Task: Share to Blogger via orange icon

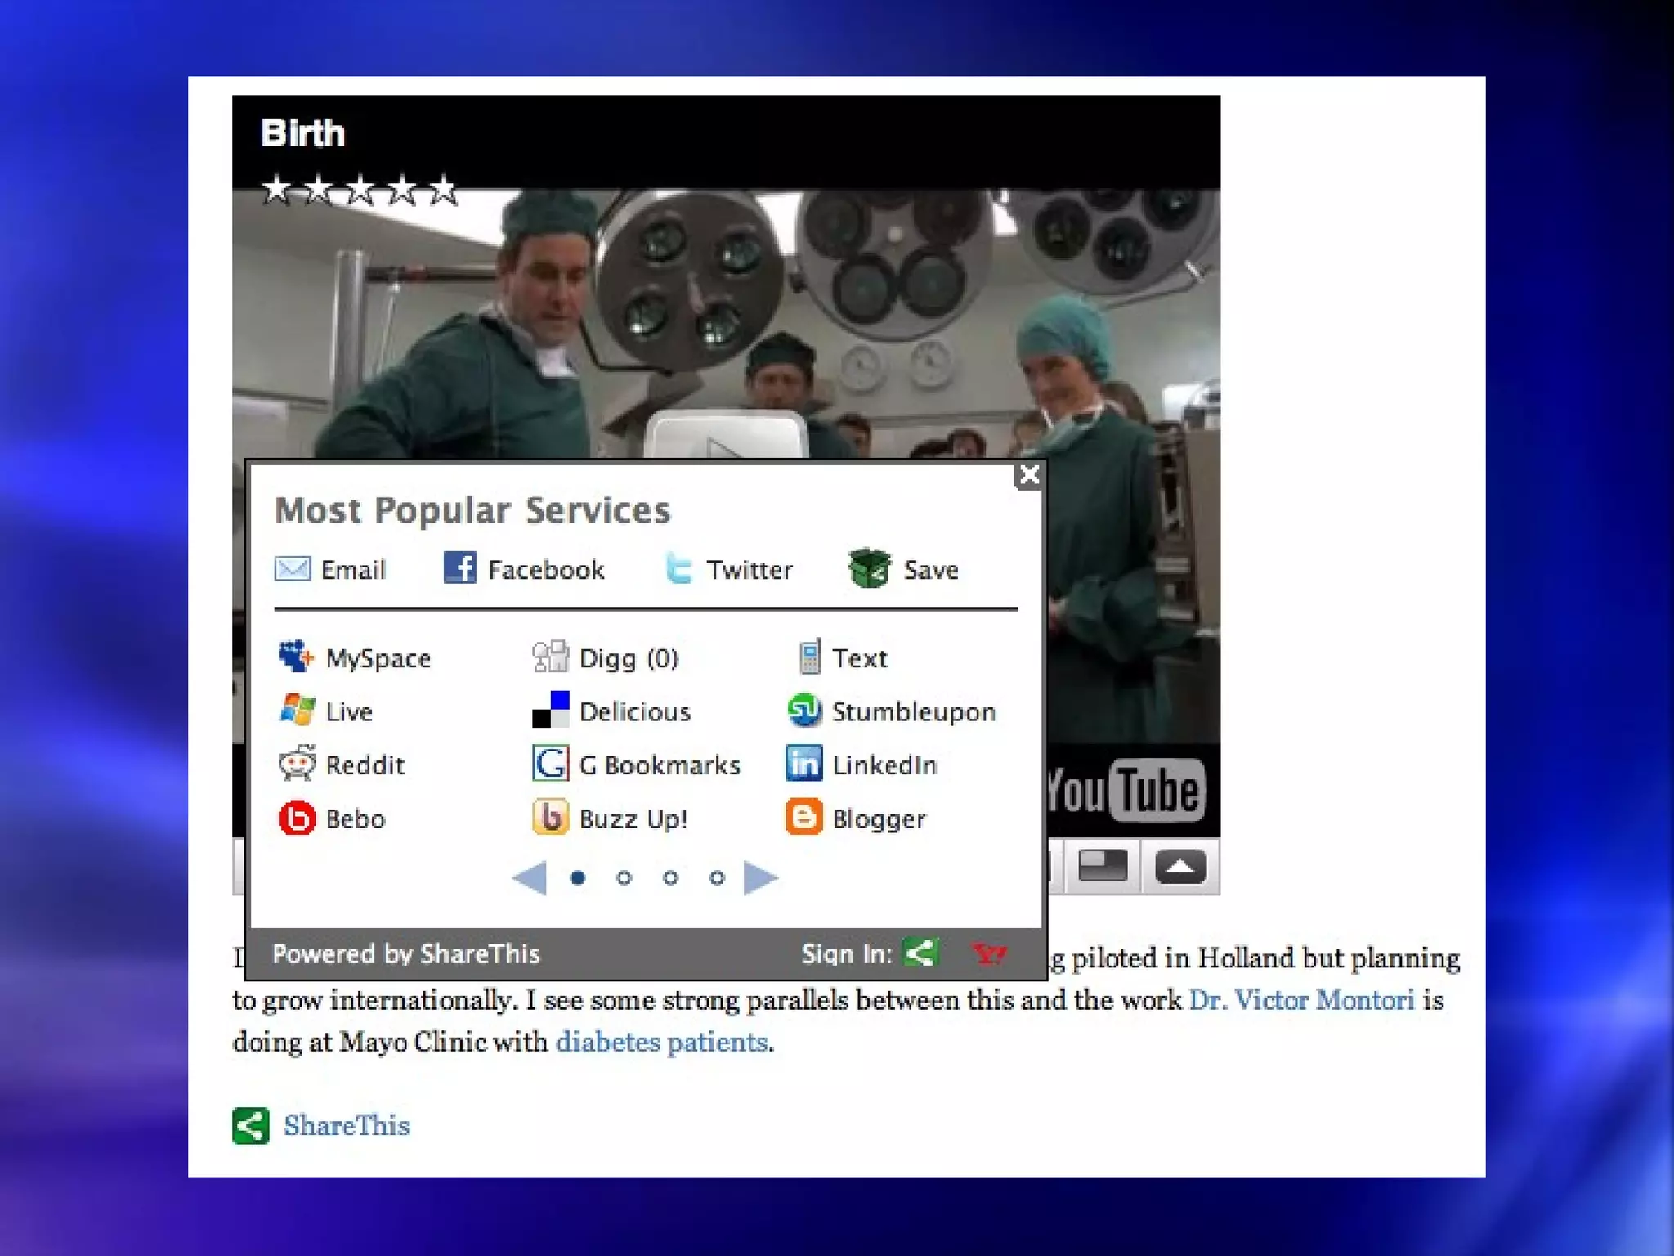Action: [x=804, y=818]
